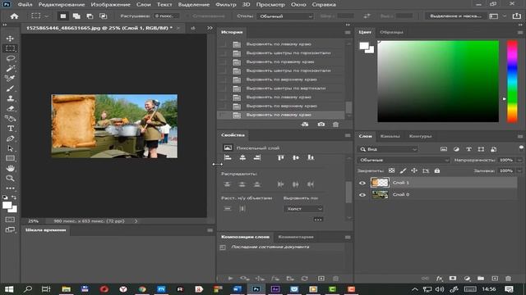This screenshot has width=526, height=295.
Task: Hide layer Слой 0 with eye icon
Action: point(362,195)
